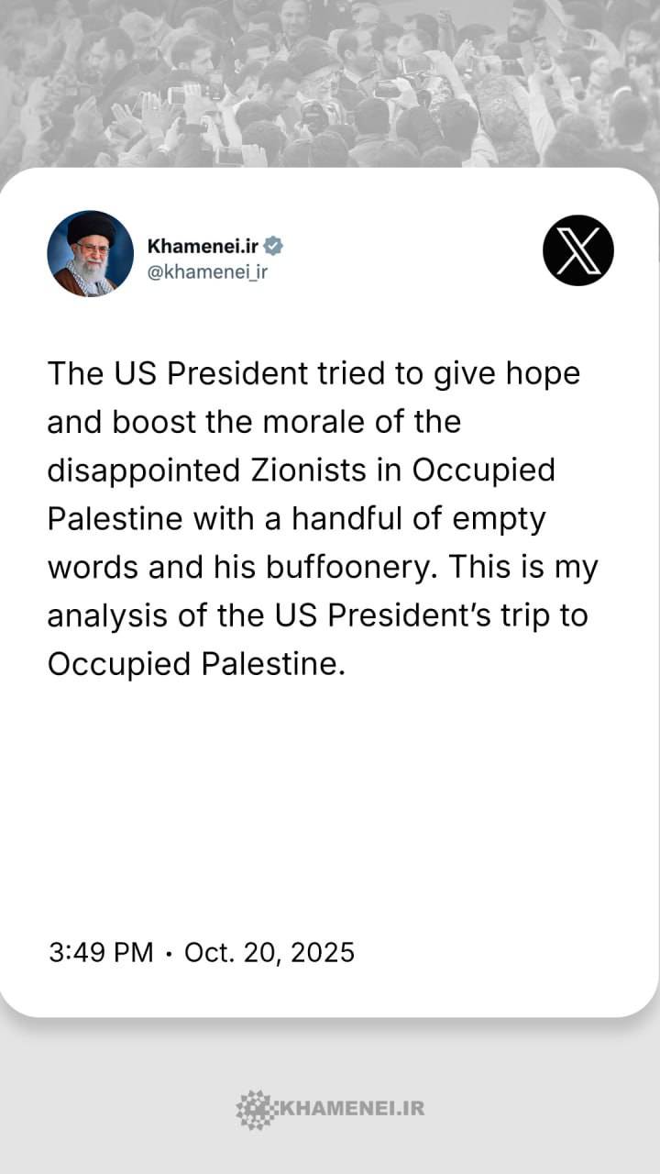Click the KHAMENEI.IR watermark emblem icon
The height and width of the screenshot is (1174, 660).
point(254,1109)
